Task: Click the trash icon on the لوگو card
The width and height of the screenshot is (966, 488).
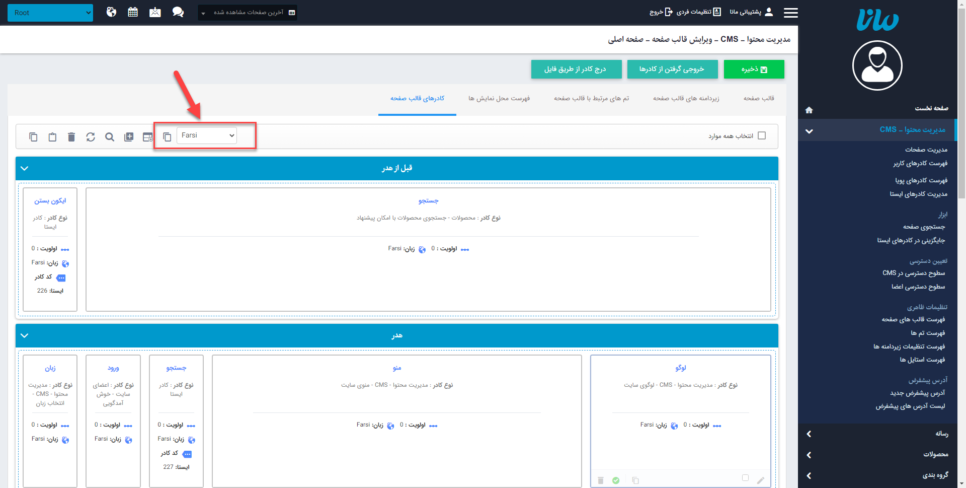Action: [x=600, y=480]
